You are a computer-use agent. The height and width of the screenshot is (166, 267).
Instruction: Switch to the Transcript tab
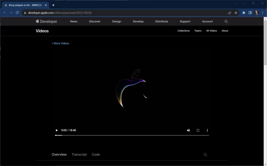pos(79,154)
